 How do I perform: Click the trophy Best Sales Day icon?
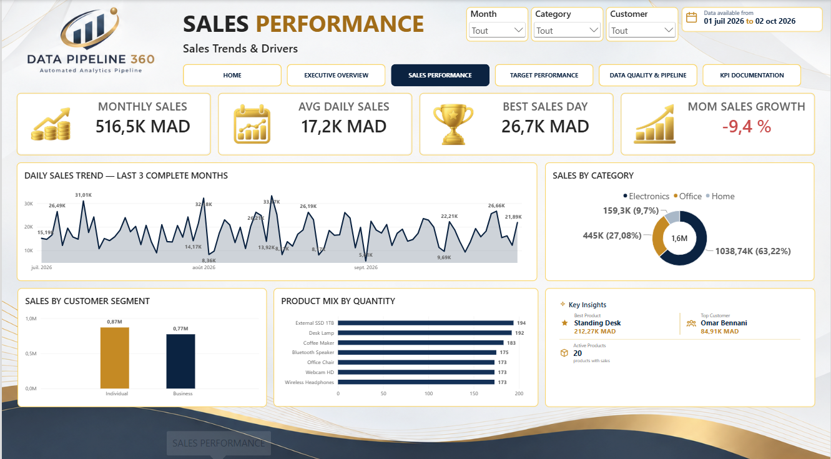click(x=453, y=124)
